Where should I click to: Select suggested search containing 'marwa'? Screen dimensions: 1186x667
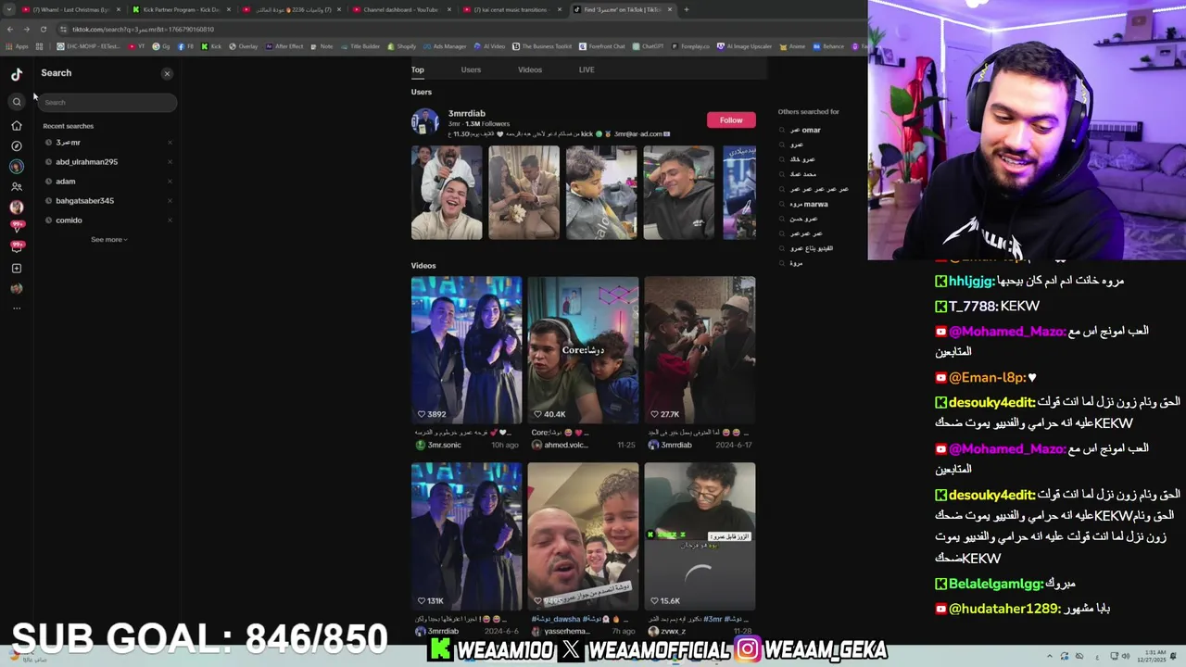click(x=809, y=204)
